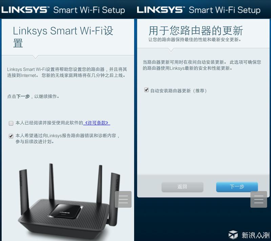
Task: Click right Smart Wi-Fi Setup header title
Action: point(225,10)
